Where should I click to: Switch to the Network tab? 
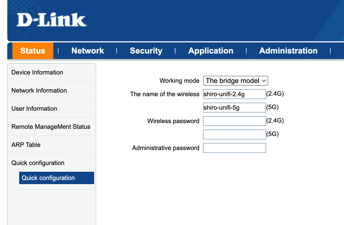(88, 51)
